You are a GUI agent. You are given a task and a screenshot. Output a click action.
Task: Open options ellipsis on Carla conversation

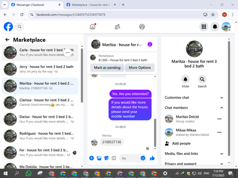tap(68, 53)
